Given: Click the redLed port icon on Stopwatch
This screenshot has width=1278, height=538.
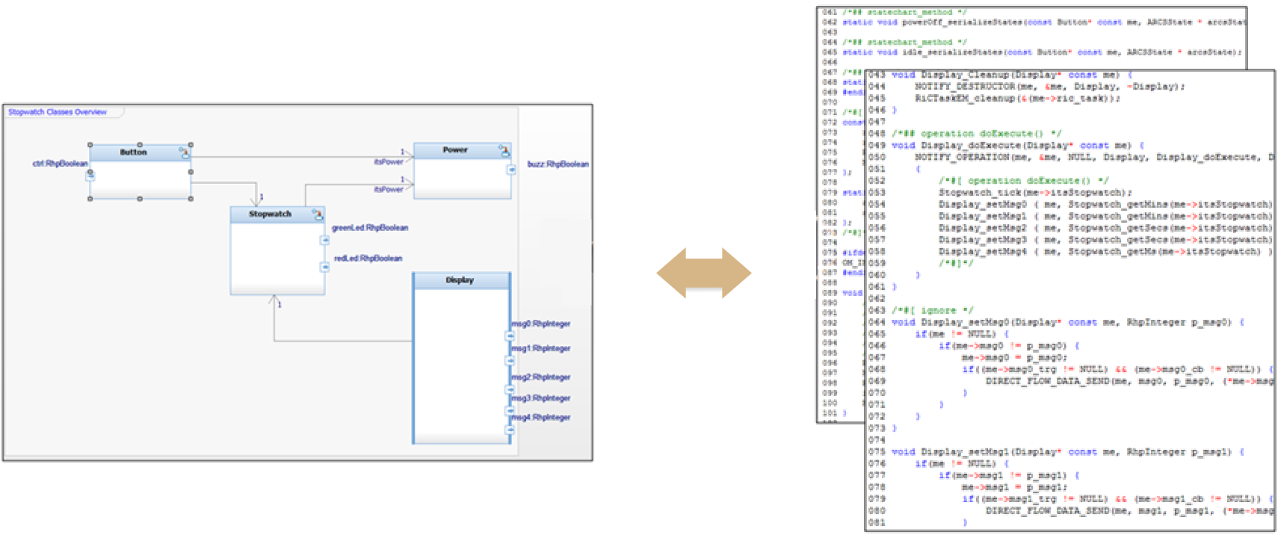Looking at the screenshot, I should (324, 267).
